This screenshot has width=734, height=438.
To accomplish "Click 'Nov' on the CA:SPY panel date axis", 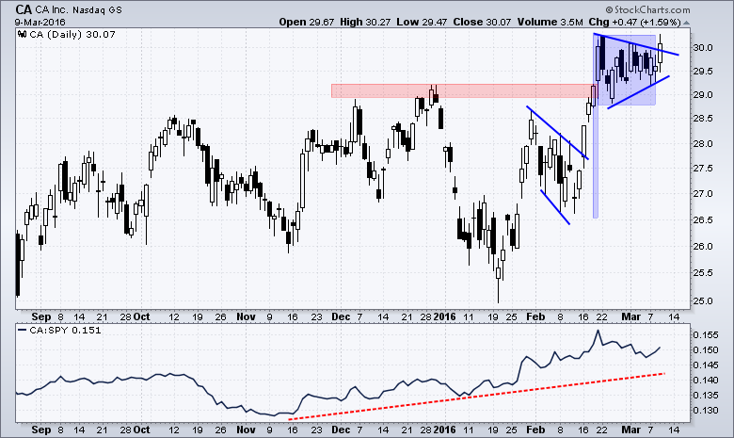I will [x=246, y=430].
